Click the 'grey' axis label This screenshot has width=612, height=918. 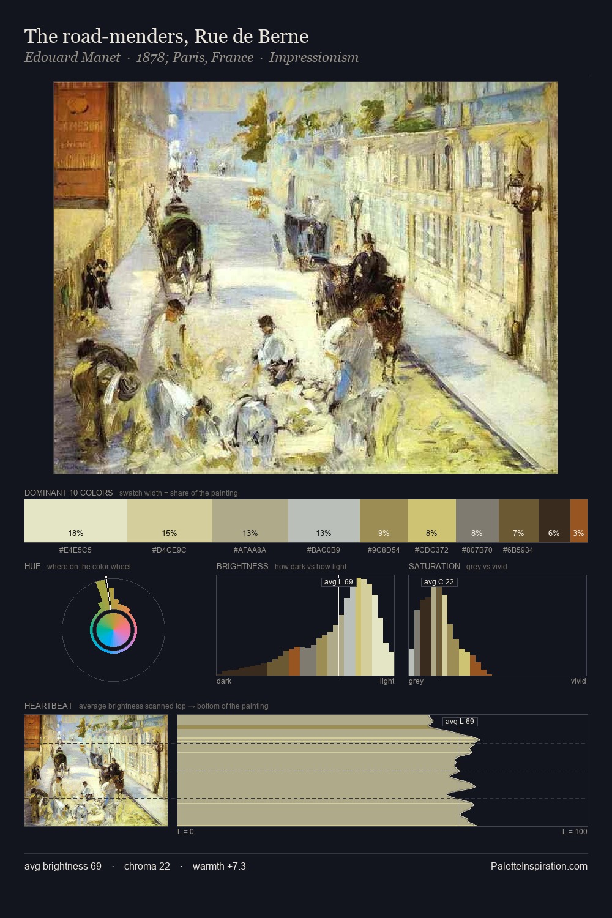click(416, 681)
